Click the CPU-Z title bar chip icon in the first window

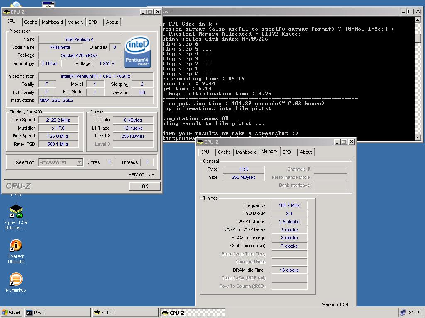(x=7, y=12)
